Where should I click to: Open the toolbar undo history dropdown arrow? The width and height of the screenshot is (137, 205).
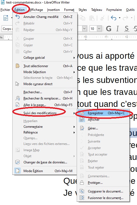pyautogui.click(x=120, y=18)
